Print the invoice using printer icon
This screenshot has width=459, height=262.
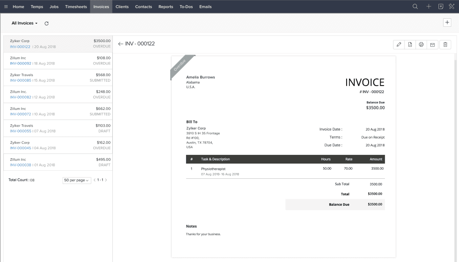[x=421, y=44]
